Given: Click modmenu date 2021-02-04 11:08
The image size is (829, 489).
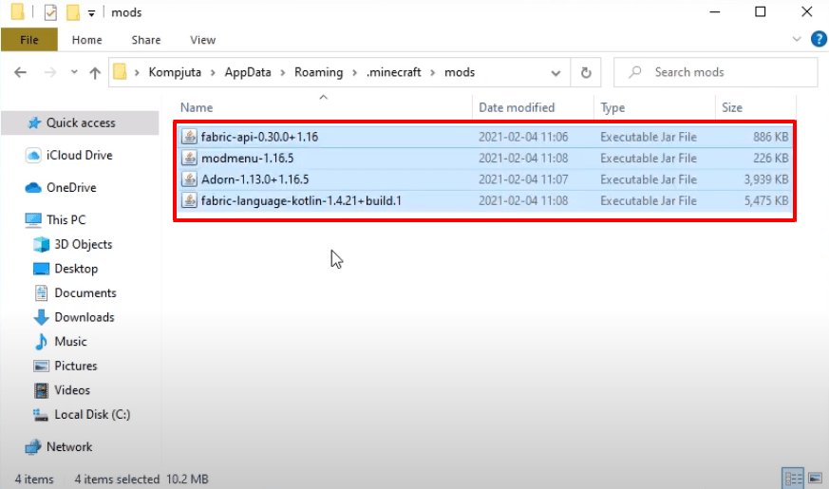Looking at the screenshot, I should [x=523, y=158].
